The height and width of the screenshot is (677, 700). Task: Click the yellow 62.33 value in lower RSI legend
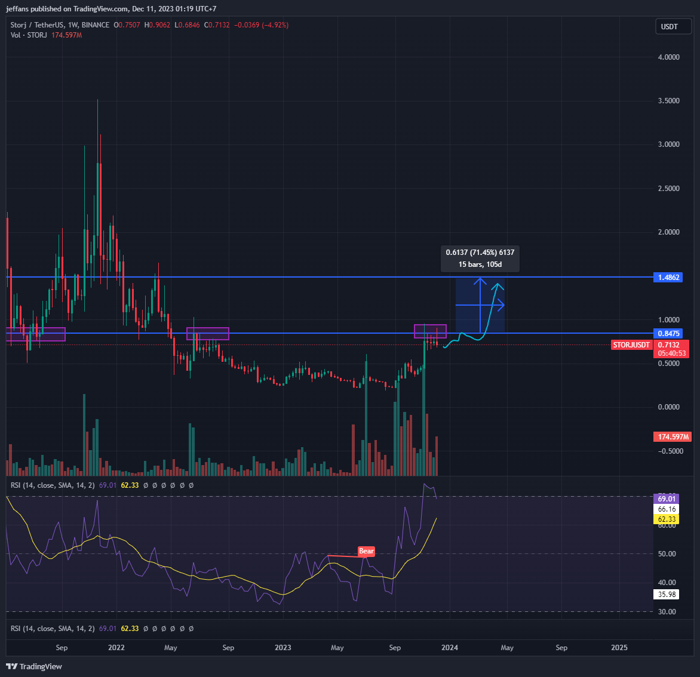(x=130, y=629)
